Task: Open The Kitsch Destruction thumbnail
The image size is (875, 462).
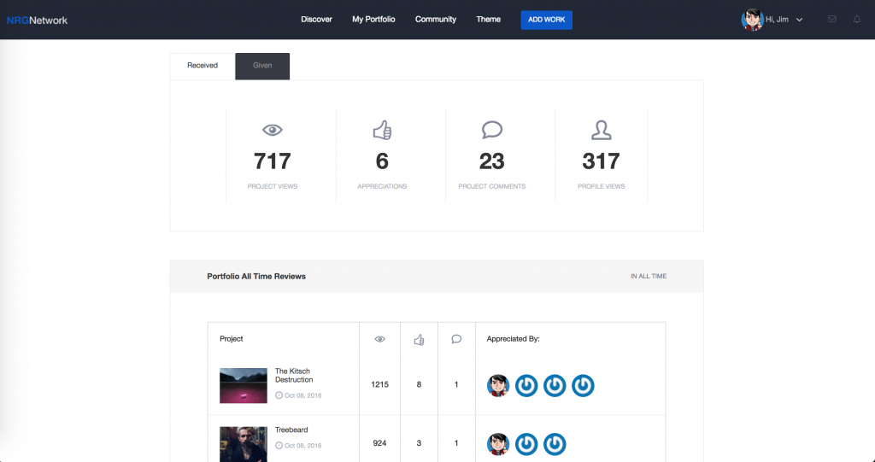Action: click(244, 385)
